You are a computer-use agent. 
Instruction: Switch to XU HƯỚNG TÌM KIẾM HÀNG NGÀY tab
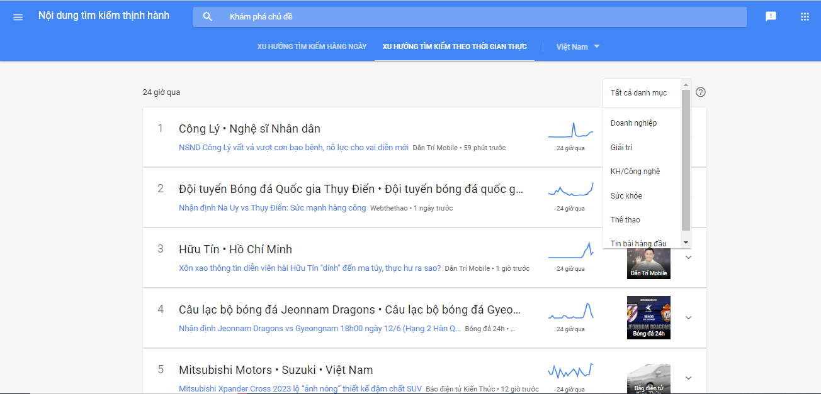pyautogui.click(x=312, y=47)
